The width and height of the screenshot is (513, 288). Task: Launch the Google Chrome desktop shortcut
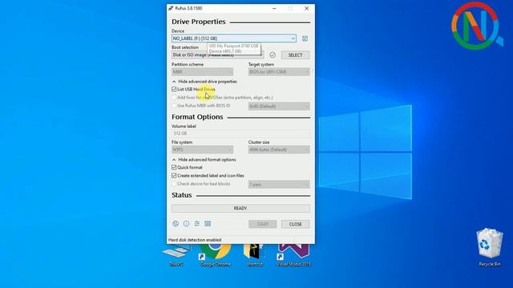pos(216,255)
